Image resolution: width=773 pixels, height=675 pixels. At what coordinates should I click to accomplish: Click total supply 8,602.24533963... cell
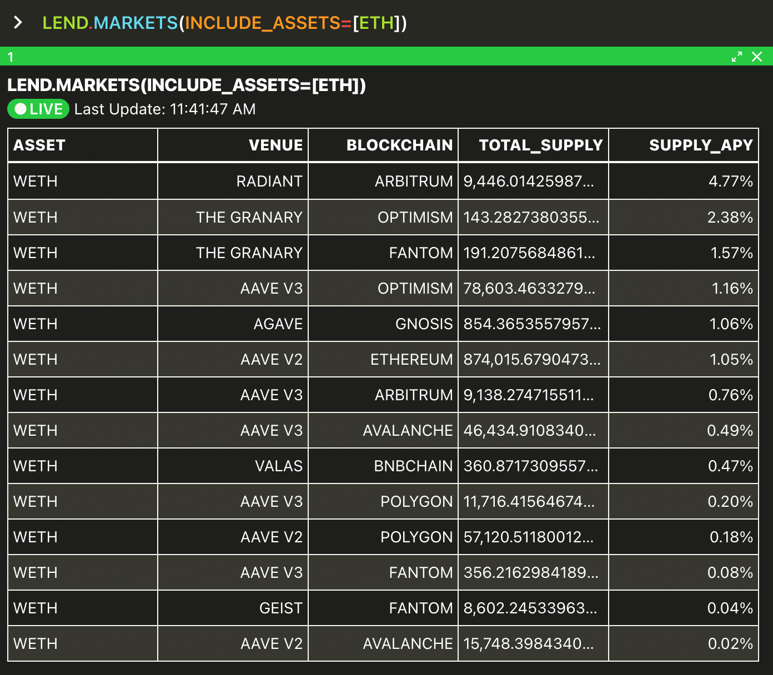point(533,608)
